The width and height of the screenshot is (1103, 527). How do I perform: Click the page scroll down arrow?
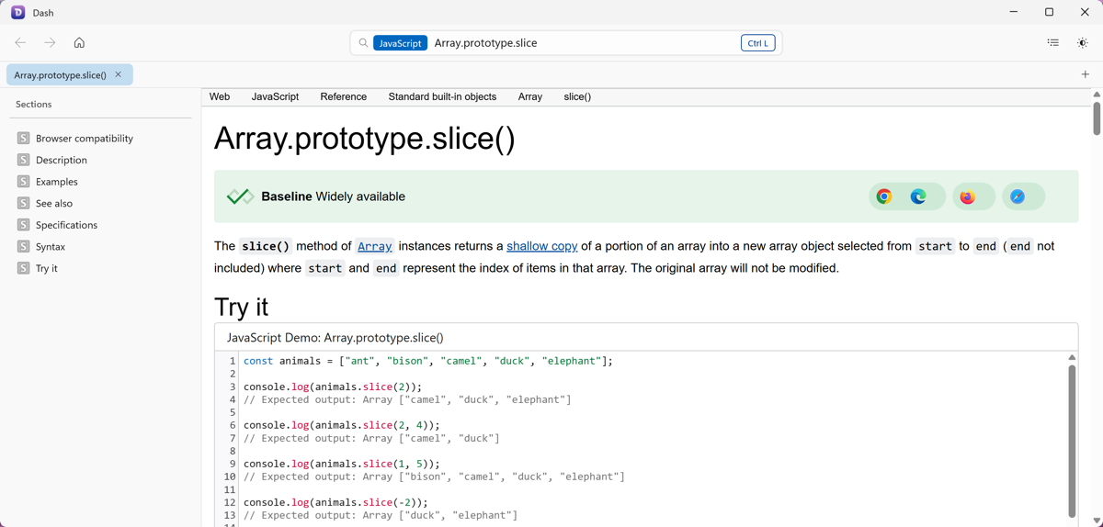[1097, 521]
